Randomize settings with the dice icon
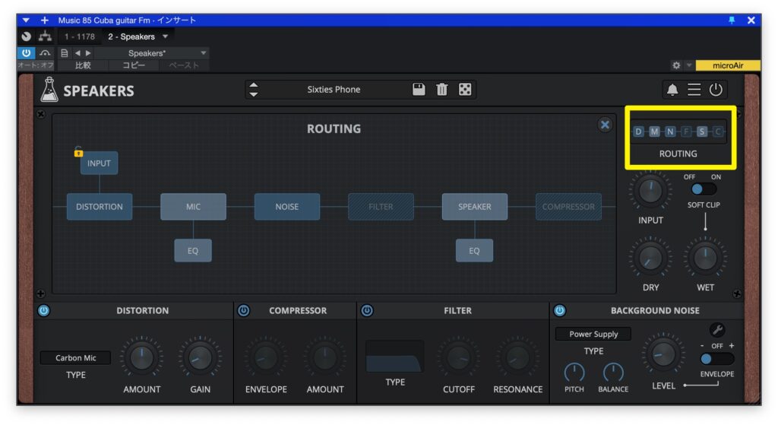The height and width of the screenshot is (425, 778). [465, 90]
